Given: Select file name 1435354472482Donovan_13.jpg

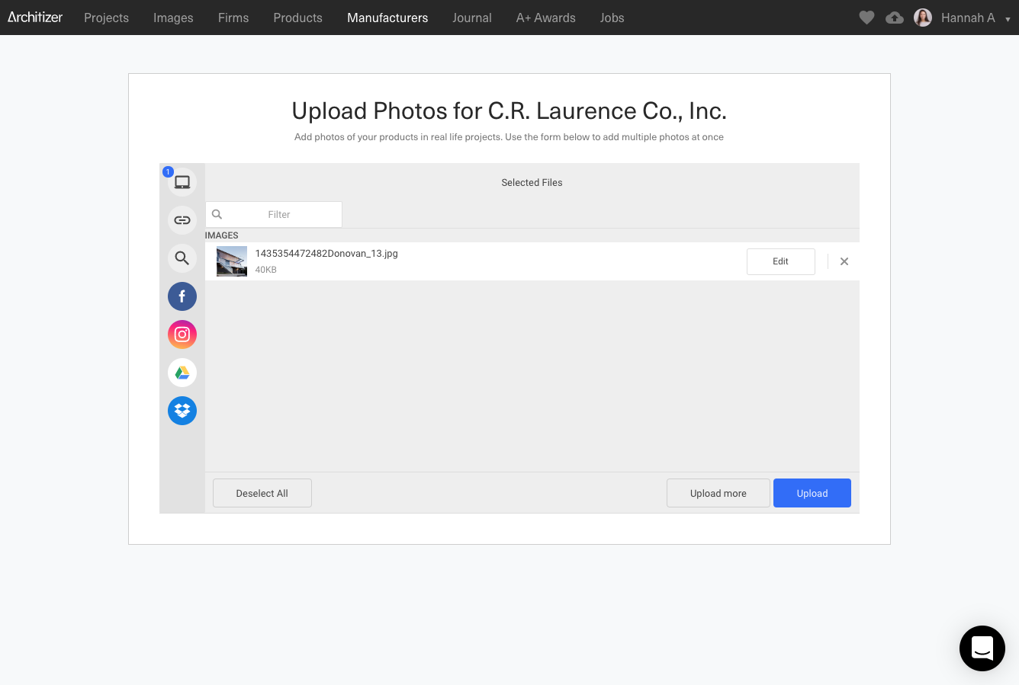Looking at the screenshot, I should tap(326, 254).
